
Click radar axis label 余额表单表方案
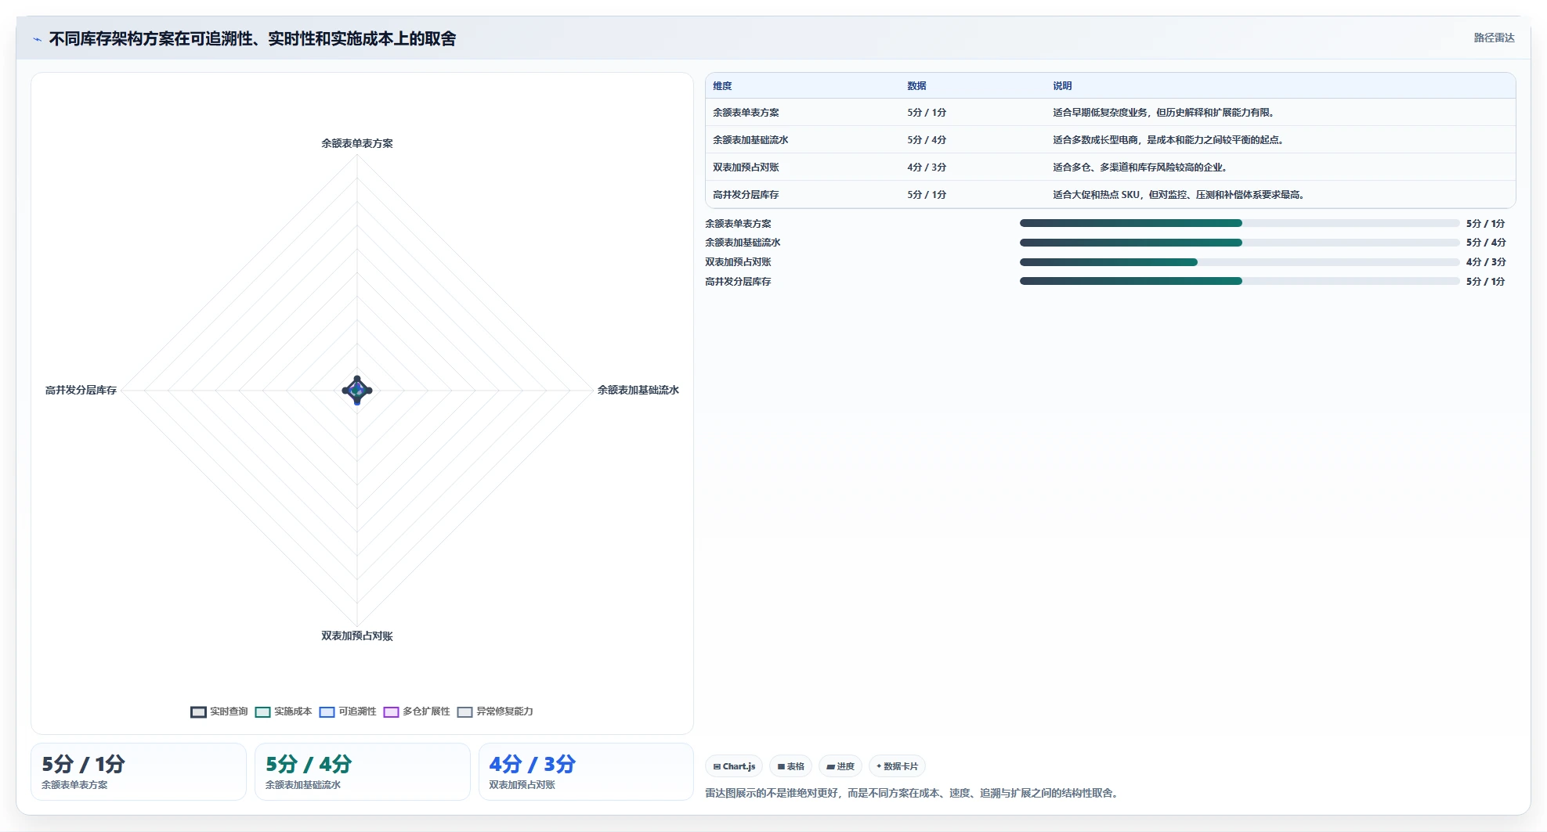point(357,143)
